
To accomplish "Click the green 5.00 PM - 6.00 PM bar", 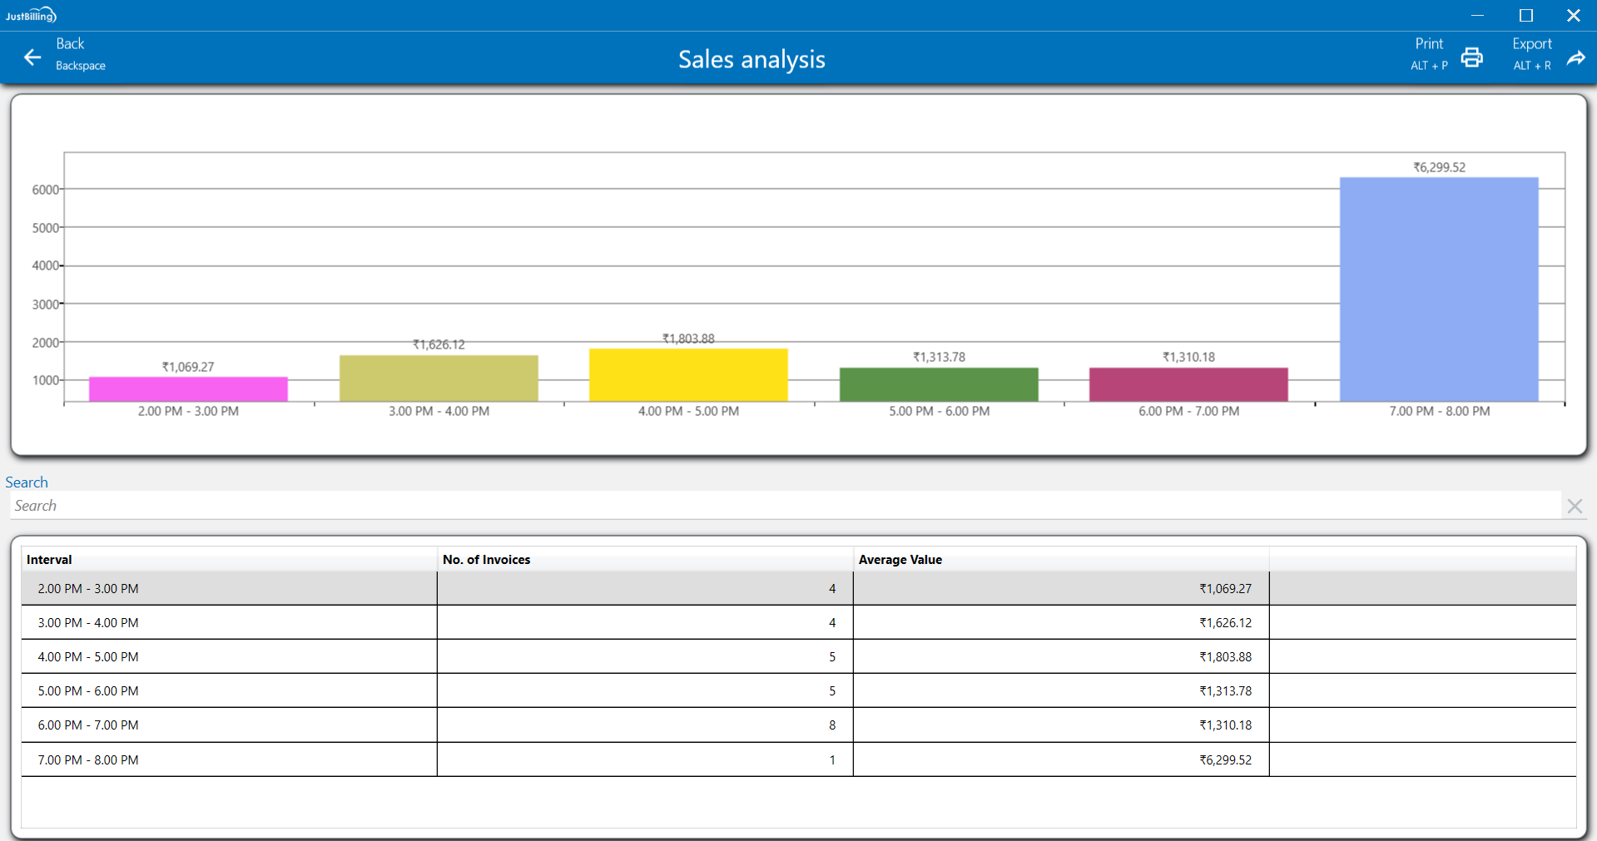I will [939, 384].
